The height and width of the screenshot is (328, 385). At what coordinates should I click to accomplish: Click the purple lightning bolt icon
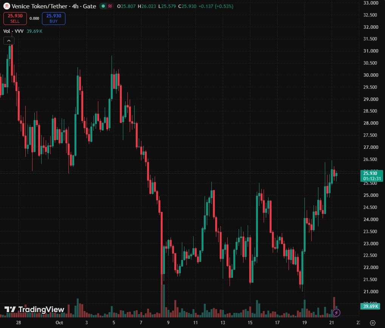tap(336, 313)
